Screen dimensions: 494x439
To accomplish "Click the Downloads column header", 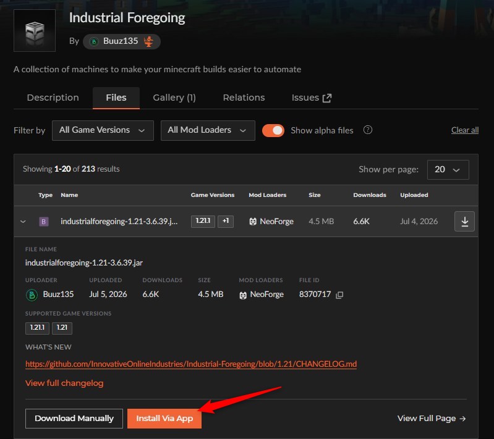I will pos(370,195).
